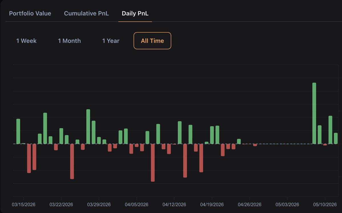Click the 03/22/2026 date label
342x213 pixels.
(x=61, y=205)
